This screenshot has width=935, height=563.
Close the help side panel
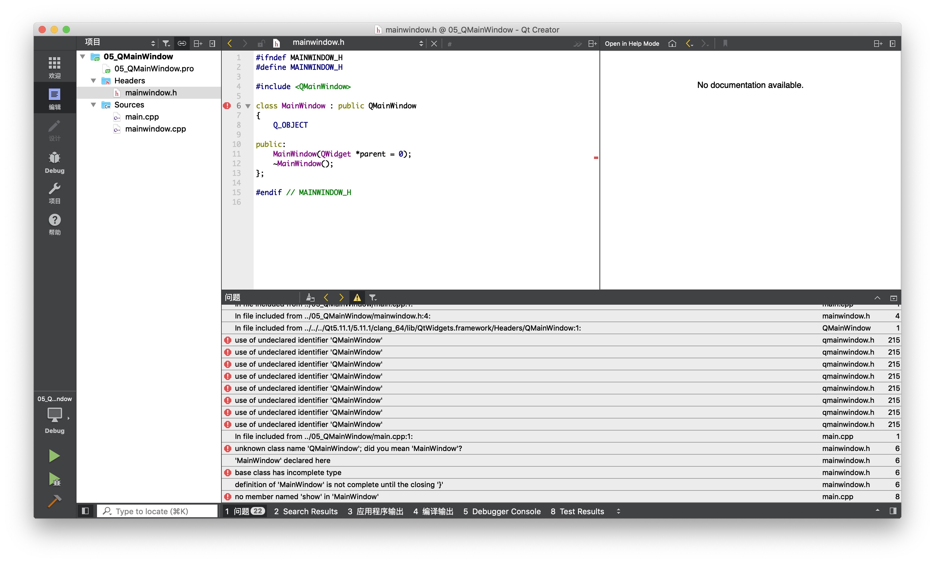pos(893,44)
